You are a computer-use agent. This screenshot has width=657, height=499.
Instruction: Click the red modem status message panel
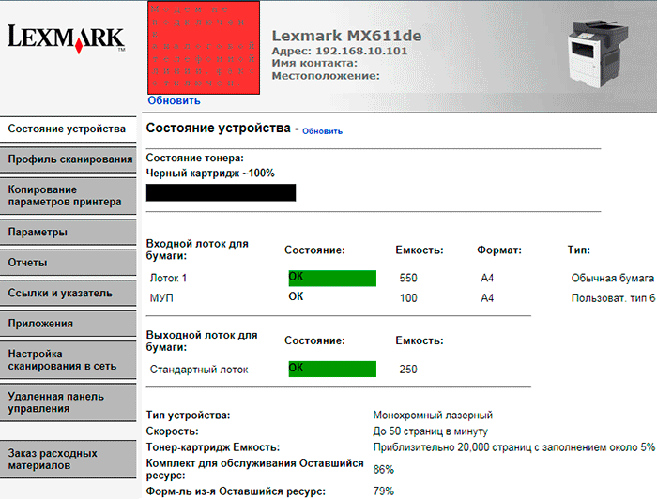[x=204, y=47]
